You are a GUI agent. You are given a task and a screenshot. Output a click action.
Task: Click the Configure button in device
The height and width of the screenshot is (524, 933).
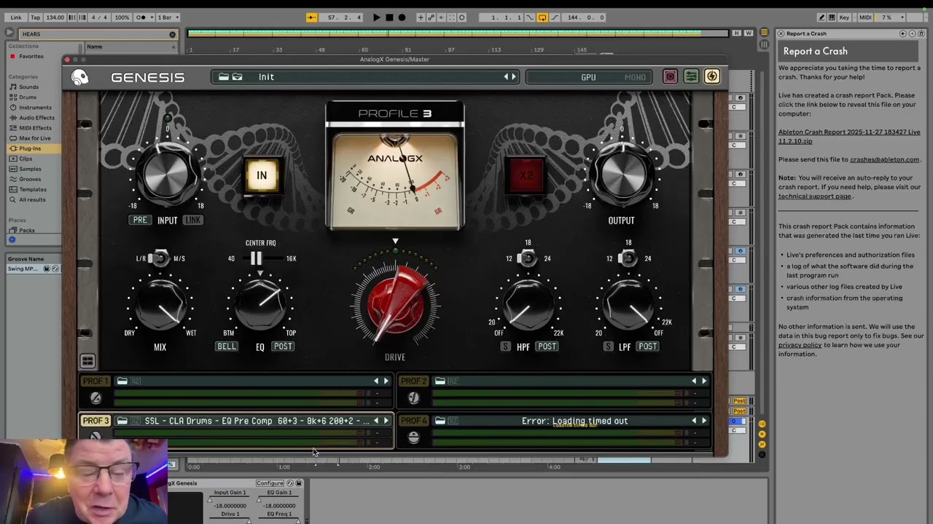click(270, 483)
